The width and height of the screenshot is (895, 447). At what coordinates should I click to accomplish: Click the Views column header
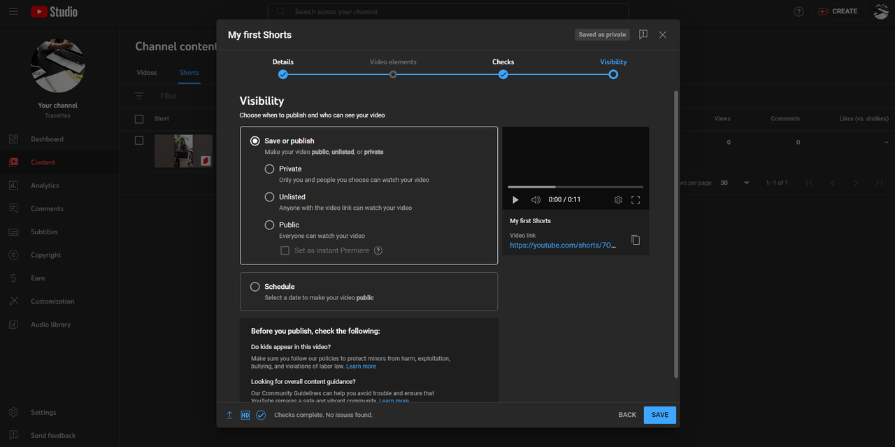(722, 119)
